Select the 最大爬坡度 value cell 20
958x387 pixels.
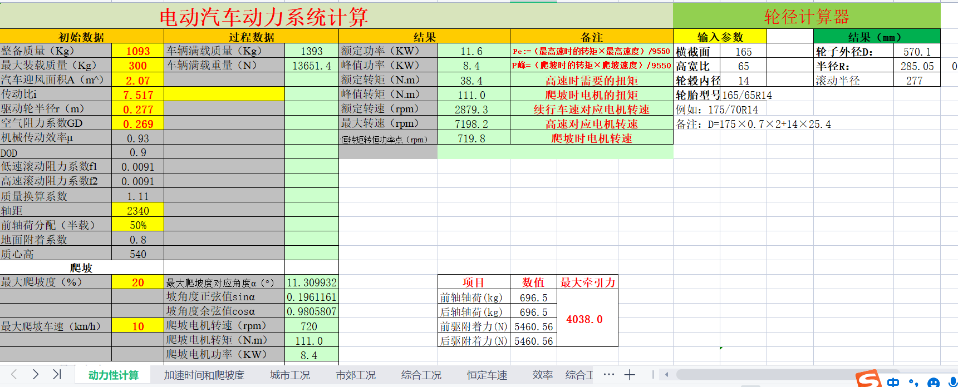pos(138,282)
